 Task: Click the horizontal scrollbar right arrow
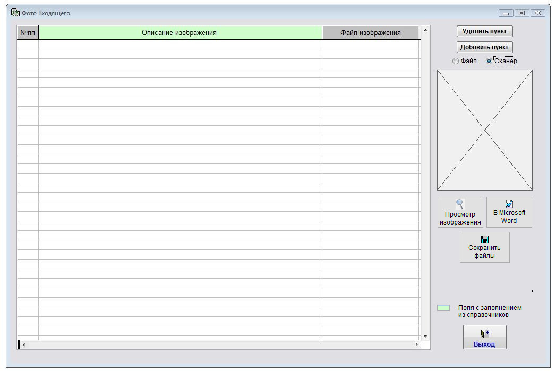click(x=416, y=344)
